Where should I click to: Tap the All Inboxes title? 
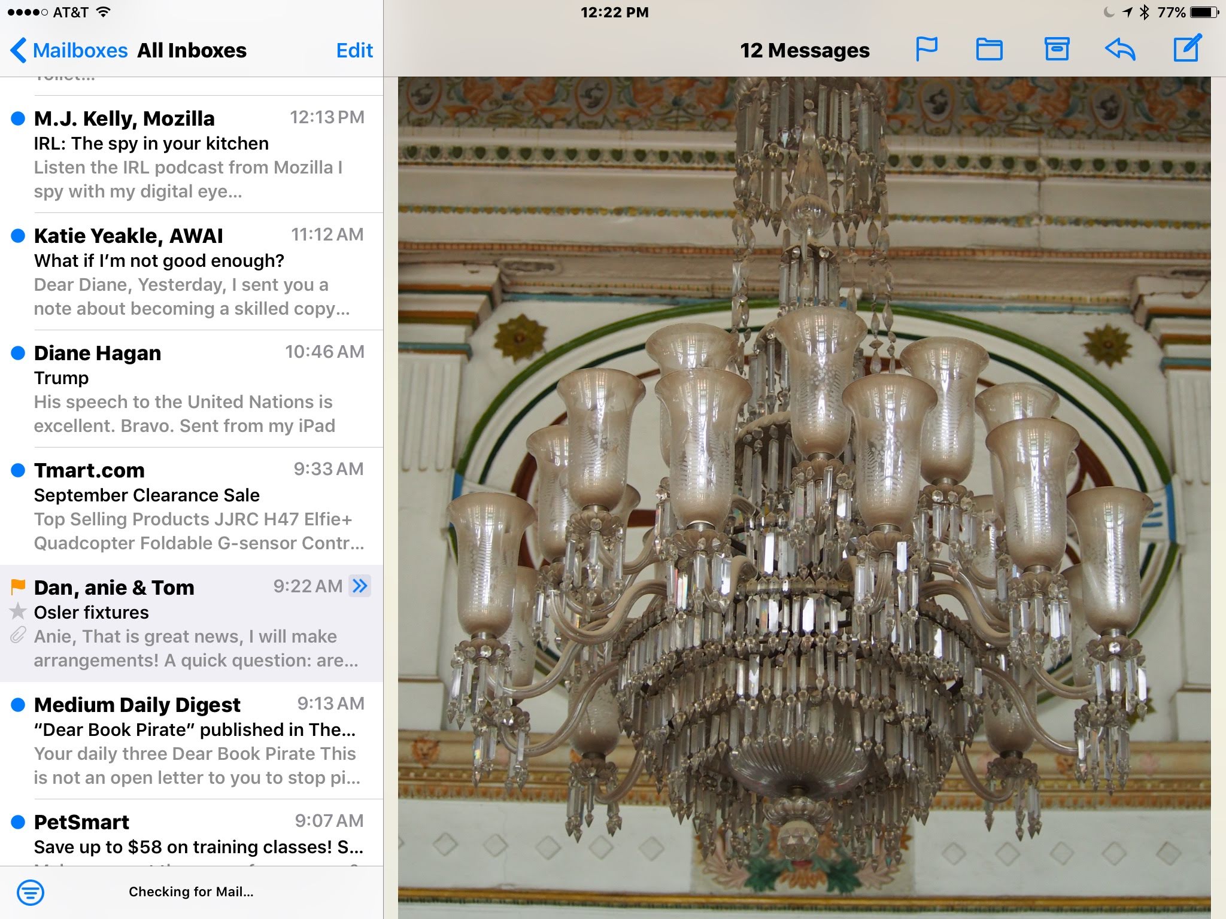click(192, 50)
